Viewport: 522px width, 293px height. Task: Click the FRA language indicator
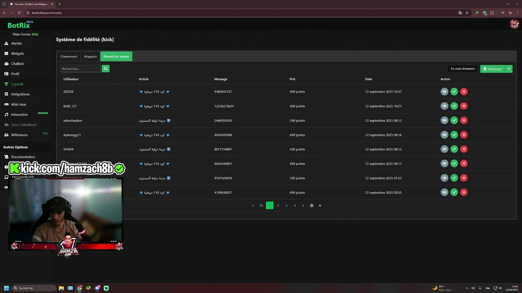[488, 288]
